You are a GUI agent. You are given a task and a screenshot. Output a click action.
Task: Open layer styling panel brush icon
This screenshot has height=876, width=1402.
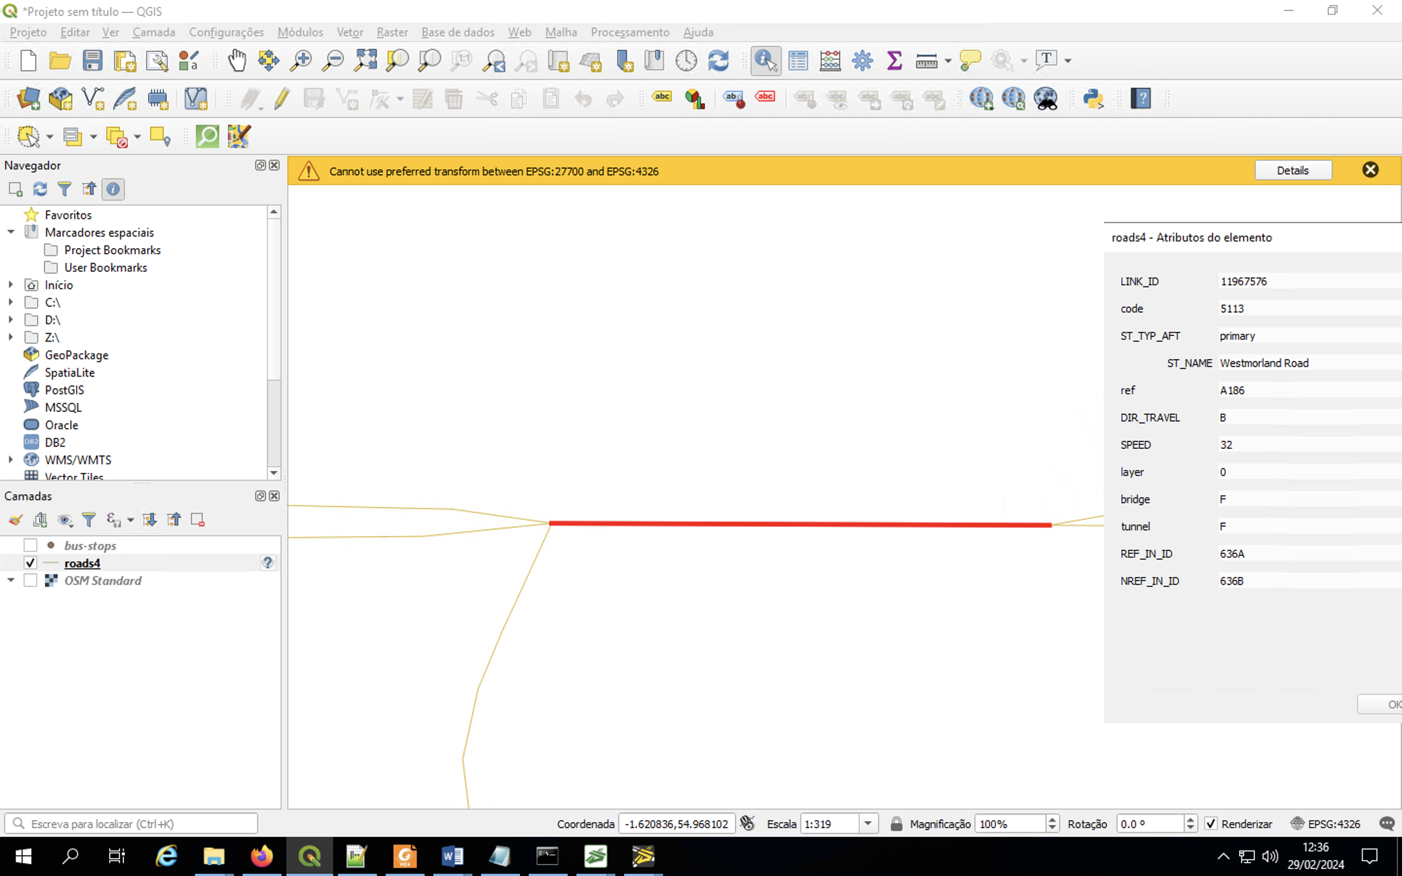tap(16, 520)
